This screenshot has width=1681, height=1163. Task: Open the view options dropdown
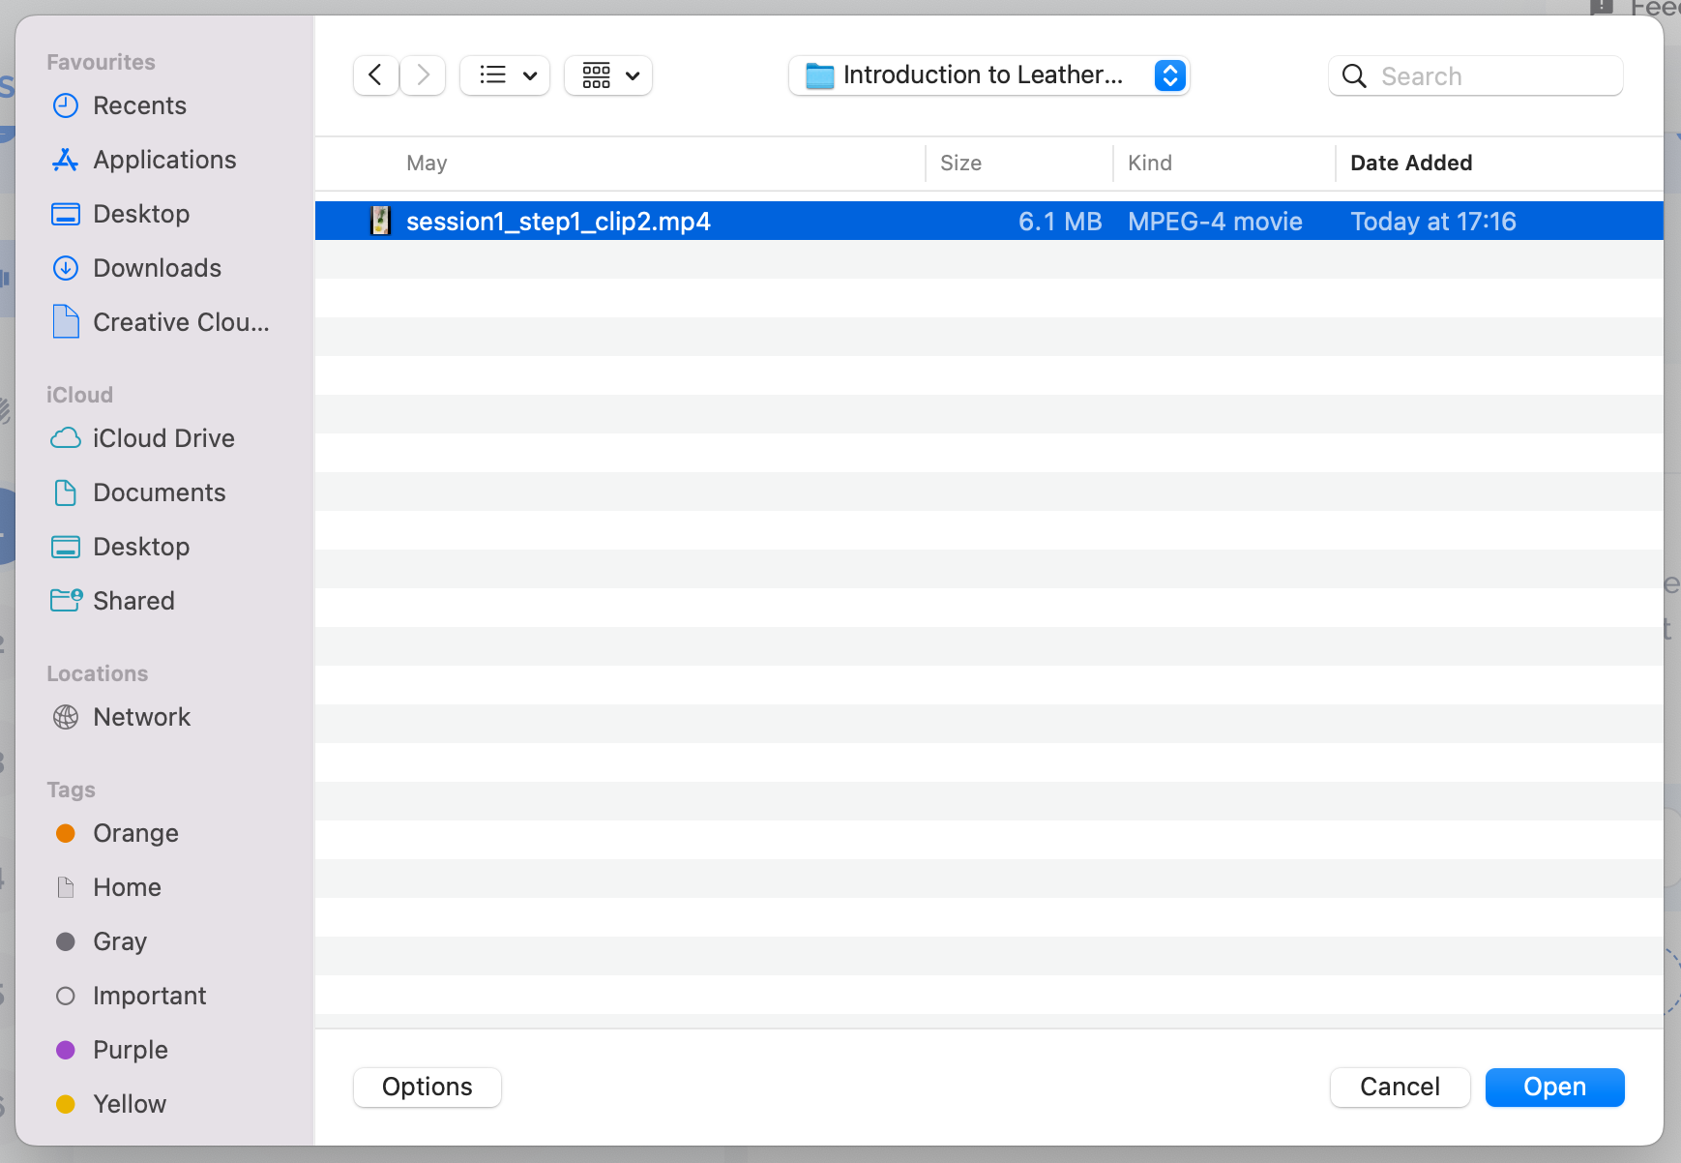tap(504, 75)
